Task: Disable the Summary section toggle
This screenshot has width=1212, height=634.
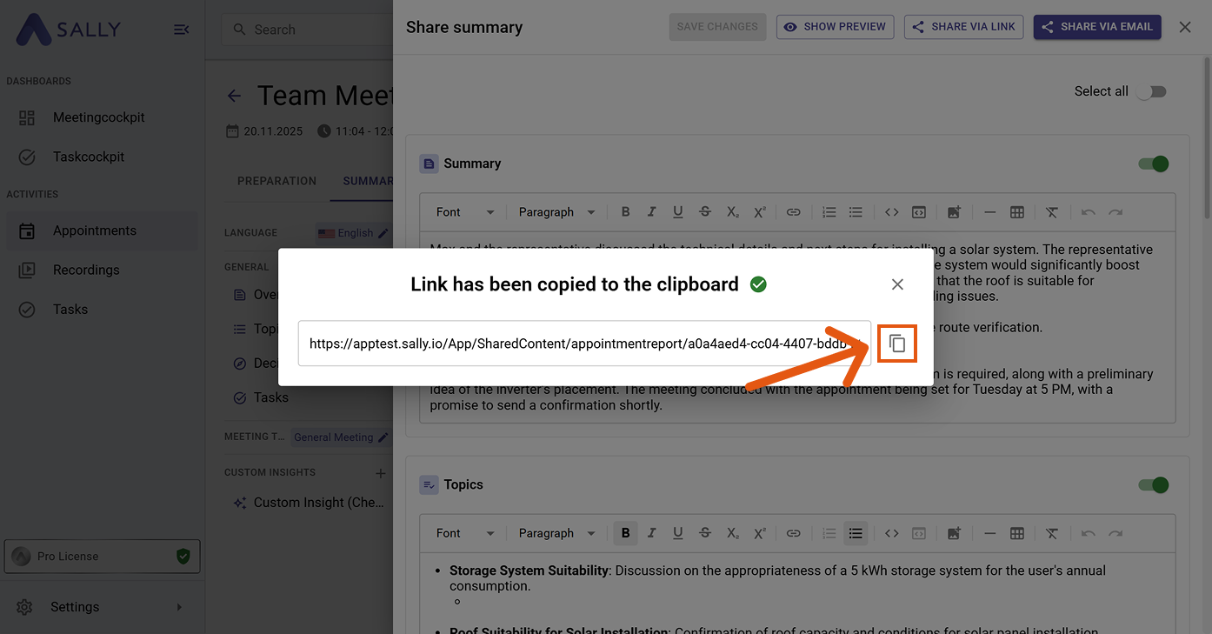Action: coord(1154,164)
